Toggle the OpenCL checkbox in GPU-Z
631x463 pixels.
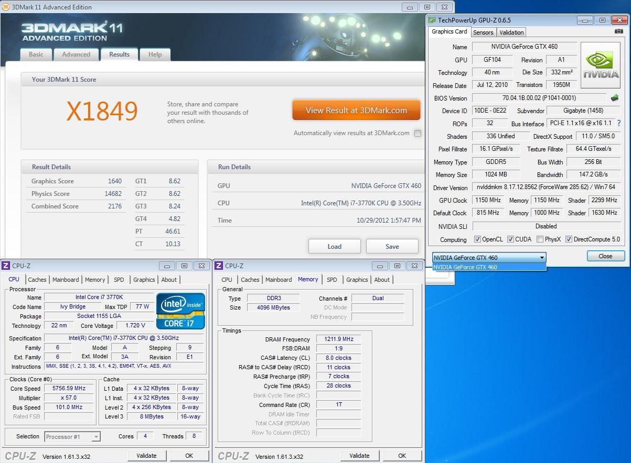(477, 239)
